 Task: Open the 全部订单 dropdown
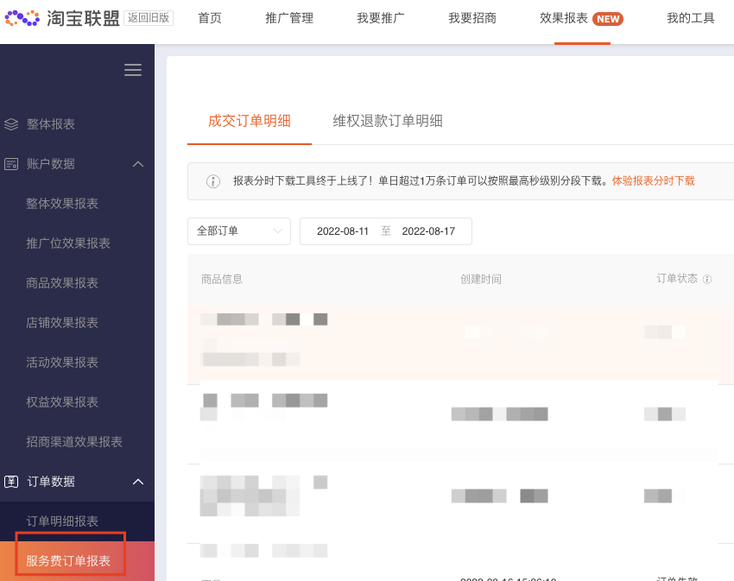[x=239, y=231]
